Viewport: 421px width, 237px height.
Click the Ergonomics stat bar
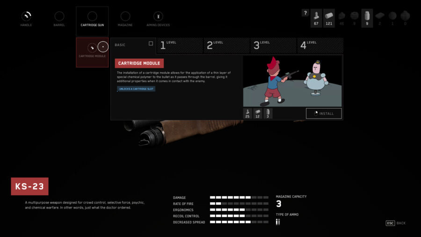[x=239, y=210]
